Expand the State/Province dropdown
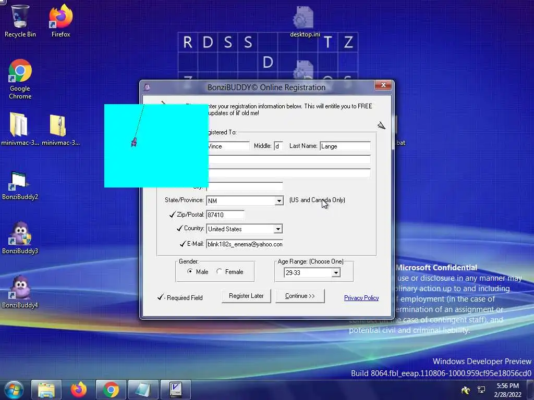The width and height of the screenshot is (534, 400). tap(279, 201)
